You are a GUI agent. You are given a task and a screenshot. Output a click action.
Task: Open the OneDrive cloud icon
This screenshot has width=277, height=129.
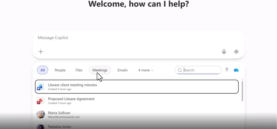[236, 70]
